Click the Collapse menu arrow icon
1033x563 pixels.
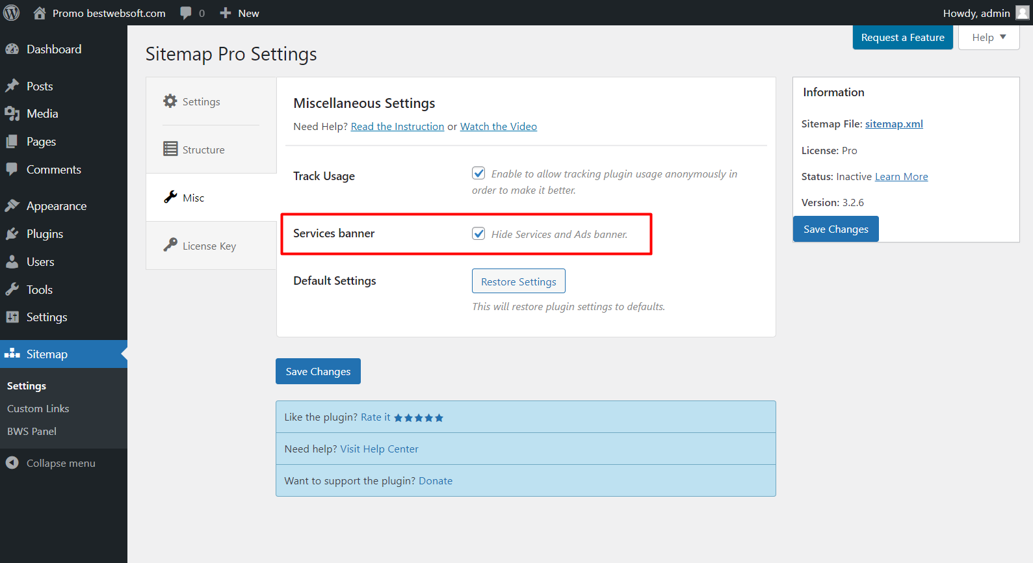12,463
